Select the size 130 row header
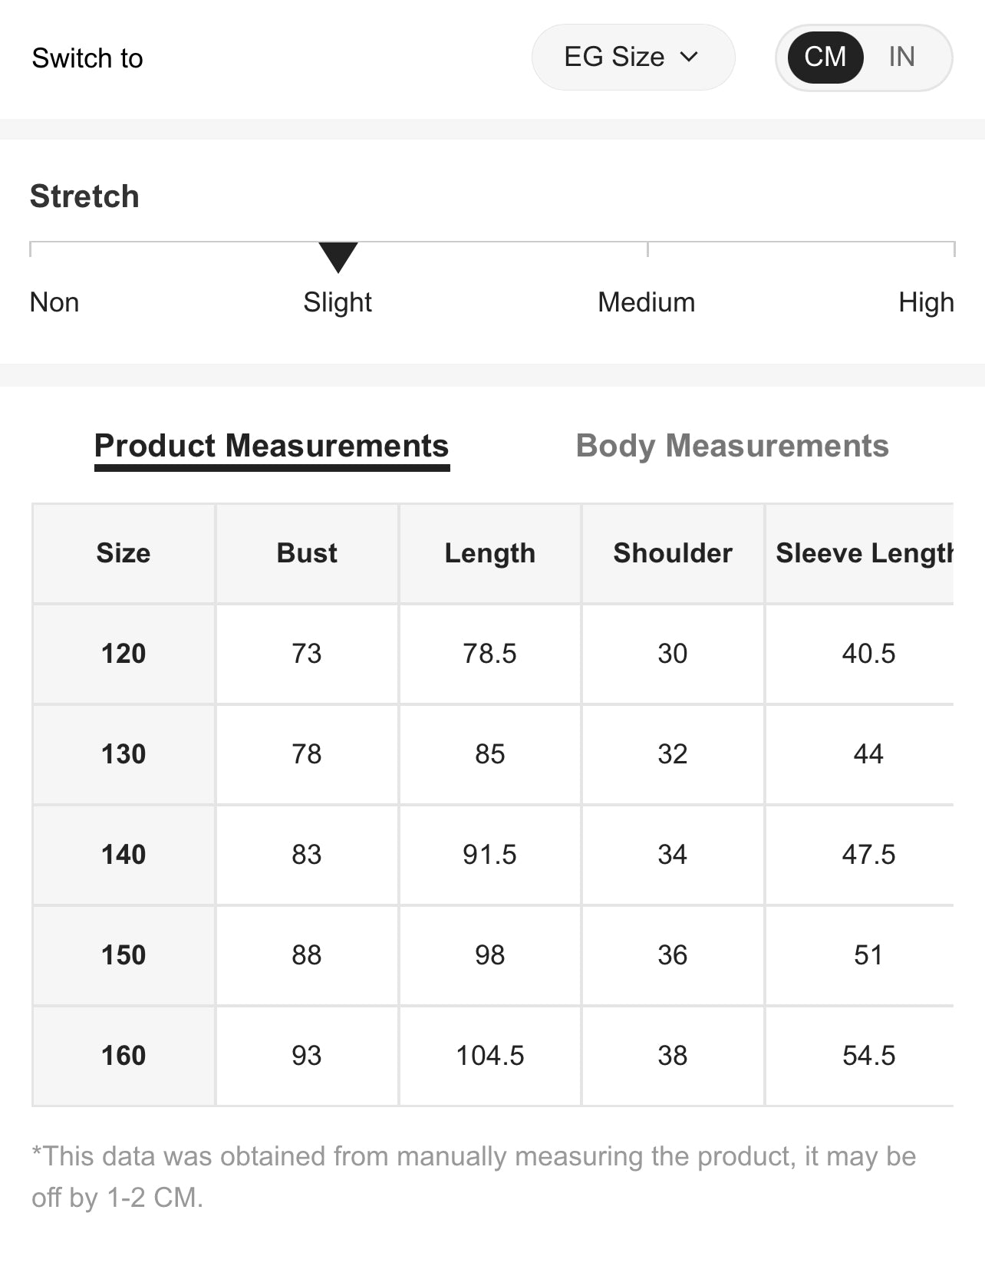 click(x=124, y=754)
